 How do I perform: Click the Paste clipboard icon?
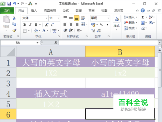pyautogui.click(x=6, y=19)
